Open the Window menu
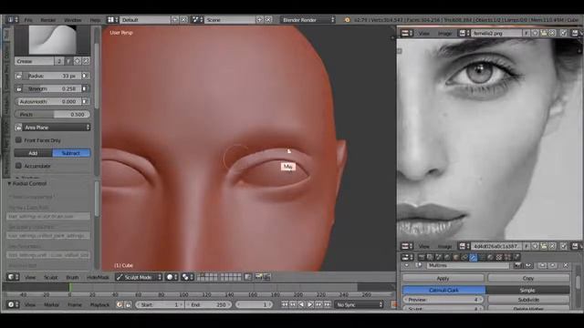584x328 pixels. pos(73,20)
